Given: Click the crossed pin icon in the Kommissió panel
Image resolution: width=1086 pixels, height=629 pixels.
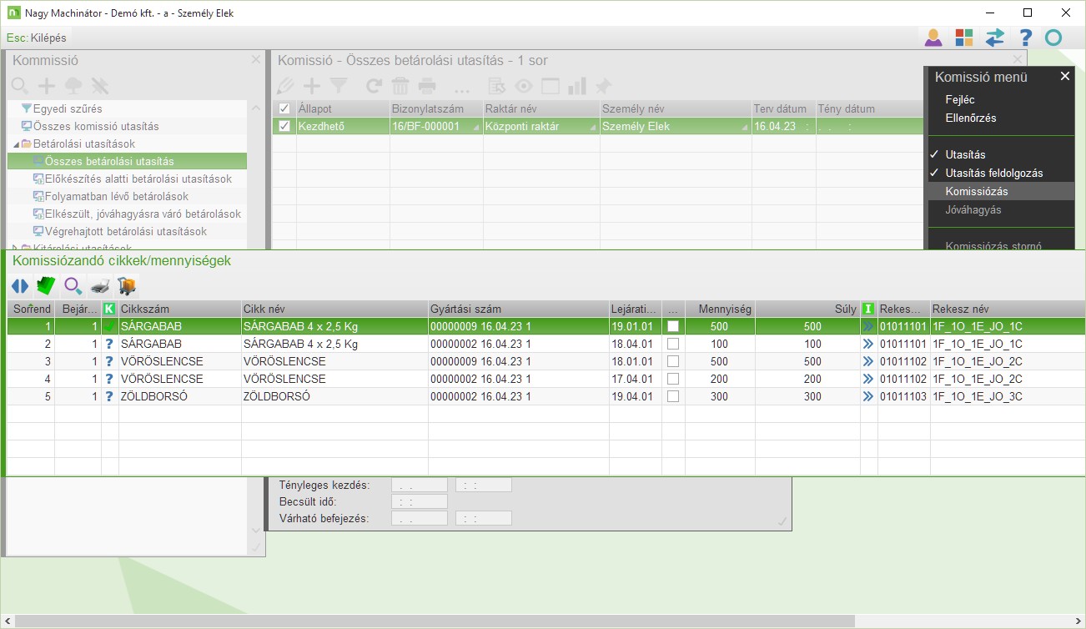Looking at the screenshot, I should [100, 85].
